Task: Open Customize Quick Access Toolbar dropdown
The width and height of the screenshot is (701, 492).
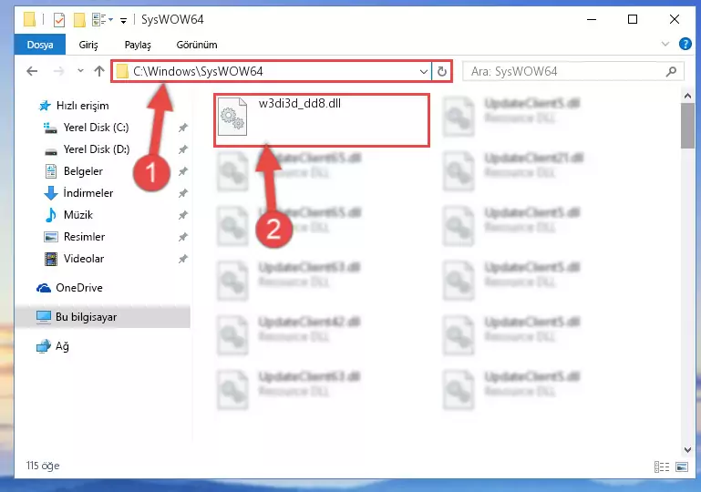Action: point(123,20)
